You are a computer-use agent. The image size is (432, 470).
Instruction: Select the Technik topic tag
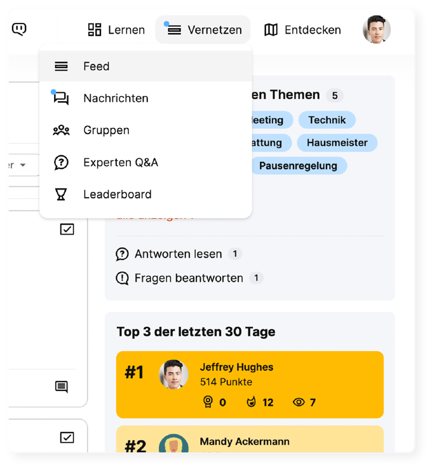coord(327,120)
